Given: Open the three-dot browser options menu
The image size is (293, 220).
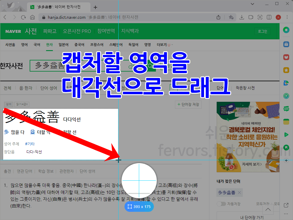Looking at the screenshot, I should pos(287,17).
